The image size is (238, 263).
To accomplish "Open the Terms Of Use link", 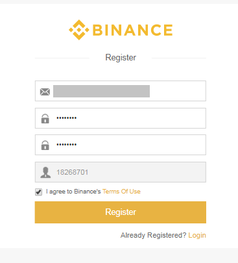I will (x=121, y=192).
